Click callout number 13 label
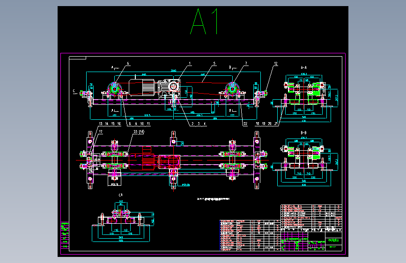The height and width of the screenshot is (263, 406). coord(101,124)
